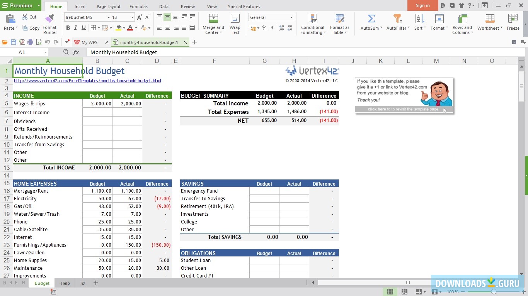Click the Sign in button
Image resolution: width=528 pixels, height=296 pixels.
click(422, 5)
